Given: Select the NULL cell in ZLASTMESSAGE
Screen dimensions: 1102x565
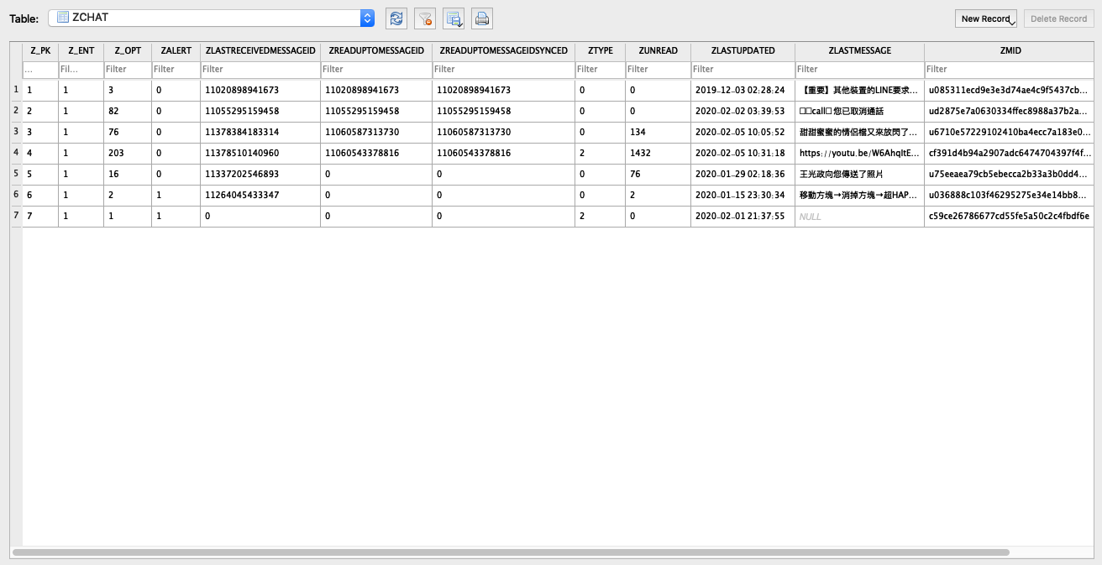Looking at the screenshot, I should pos(858,216).
